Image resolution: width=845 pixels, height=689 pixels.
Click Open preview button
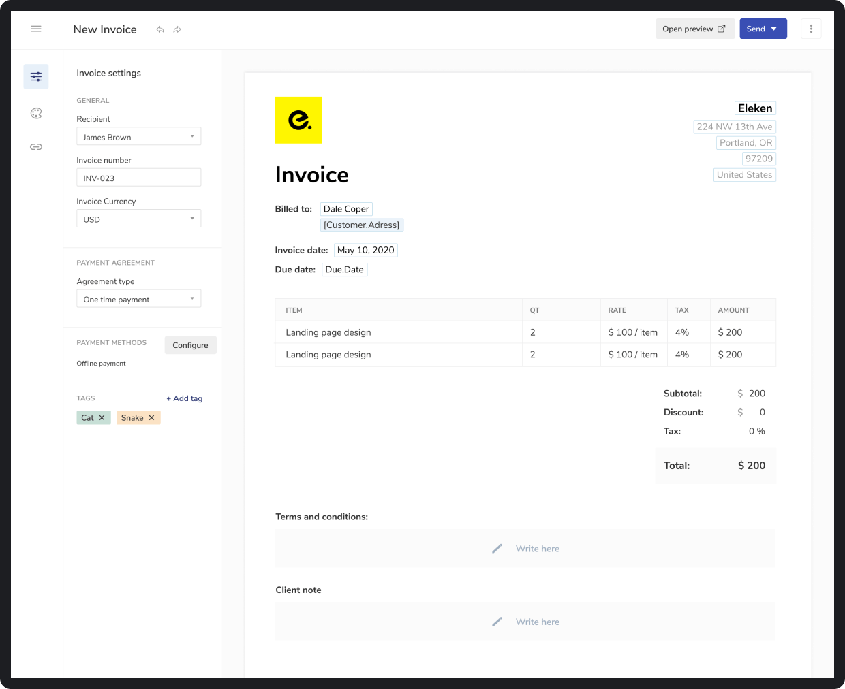coord(695,29)
